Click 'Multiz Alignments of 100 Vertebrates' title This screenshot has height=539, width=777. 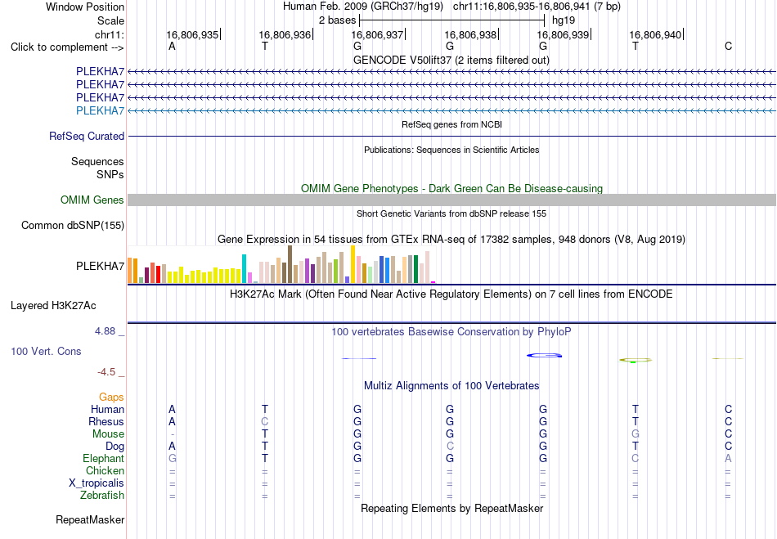(x=451, y=385)
